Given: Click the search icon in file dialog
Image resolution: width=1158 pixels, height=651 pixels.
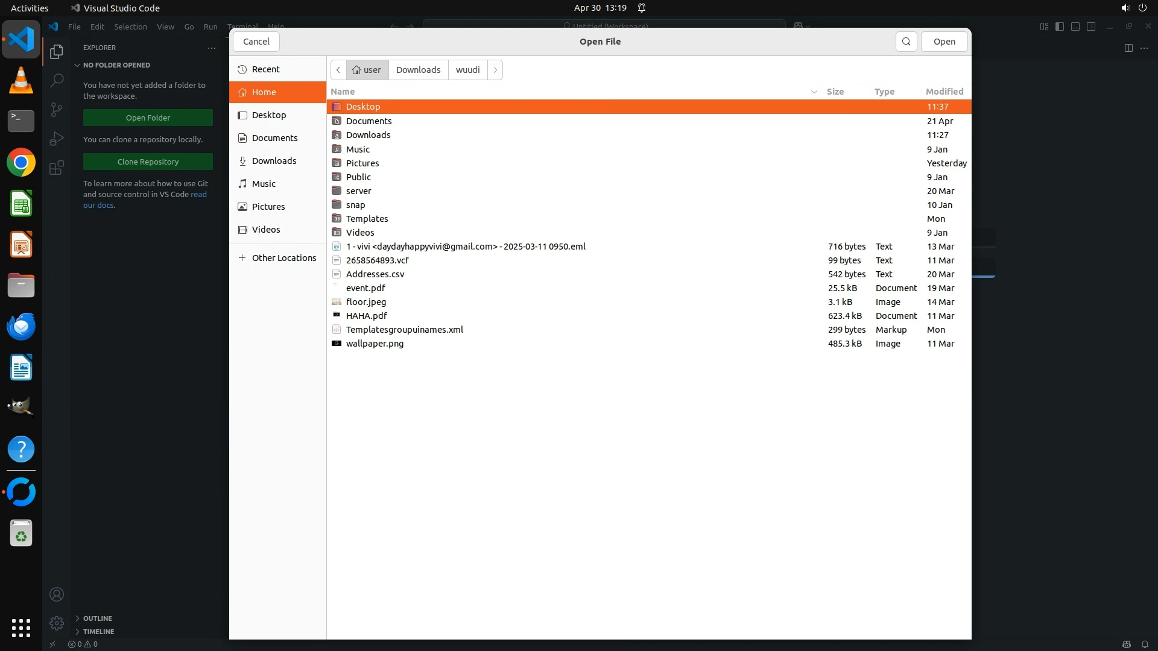Looking at the screenshot, I should tap(906, 42).
